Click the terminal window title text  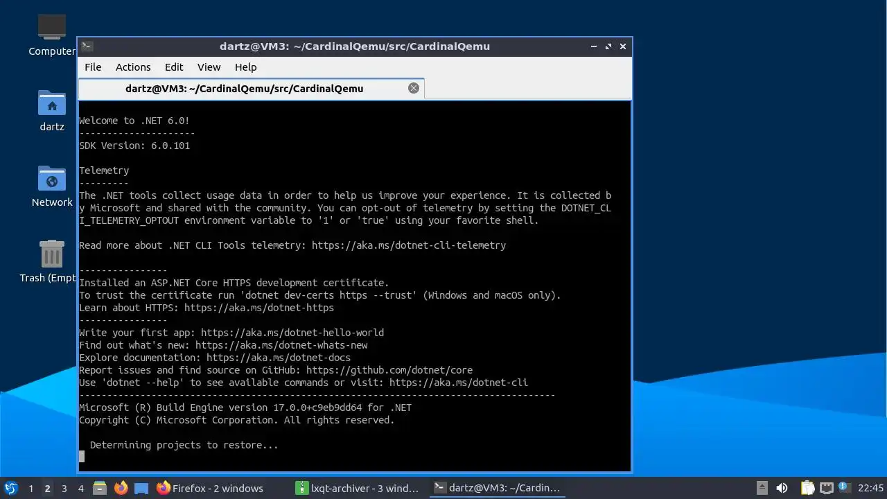click(355, 46)
